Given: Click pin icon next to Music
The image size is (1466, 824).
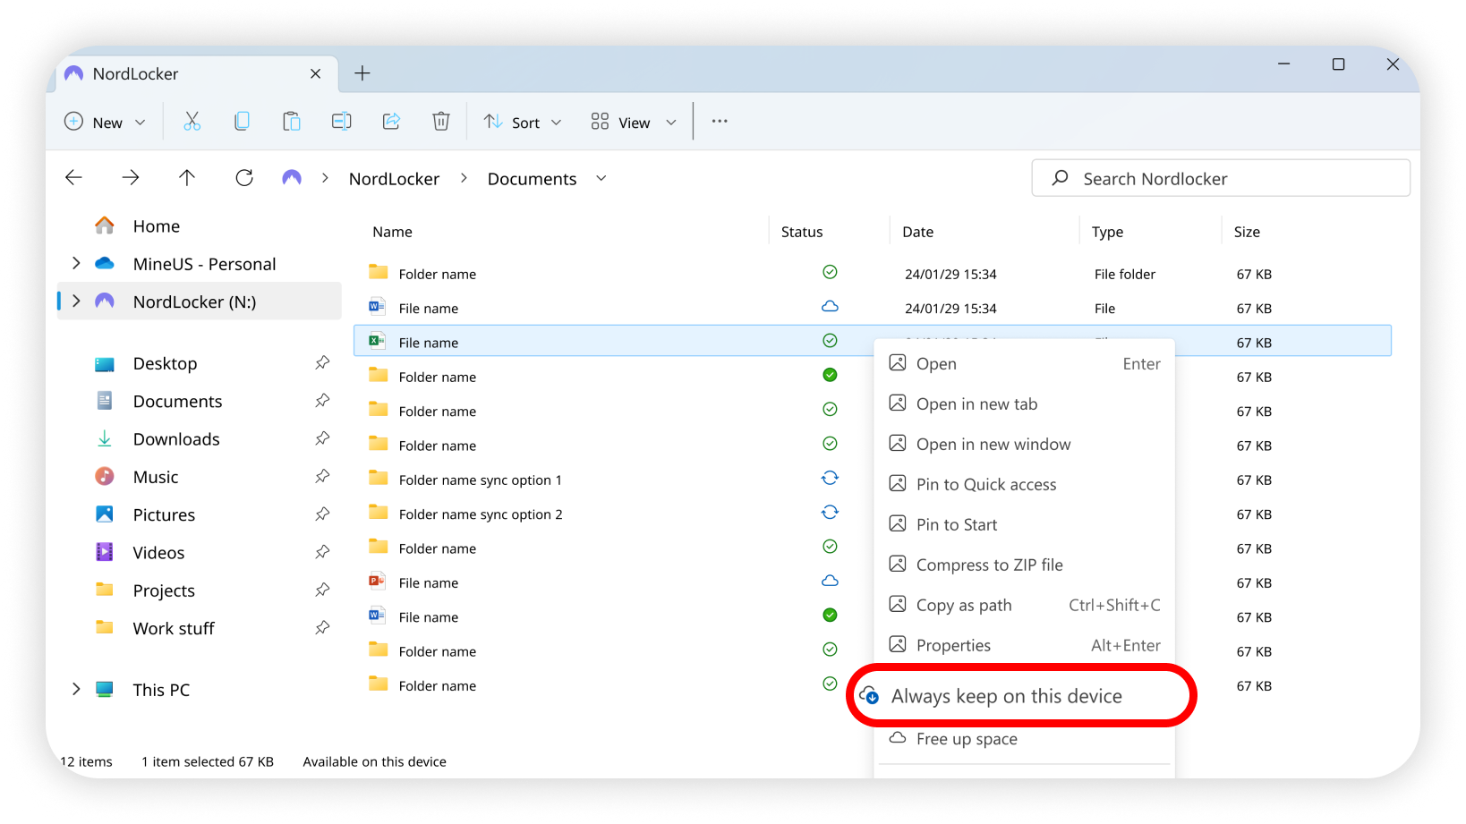Looking at the screenshot, I should (322, 477).
